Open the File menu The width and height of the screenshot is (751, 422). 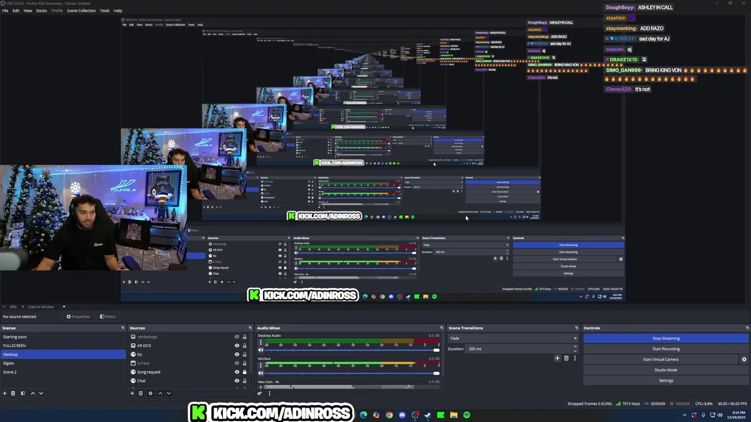5,11
